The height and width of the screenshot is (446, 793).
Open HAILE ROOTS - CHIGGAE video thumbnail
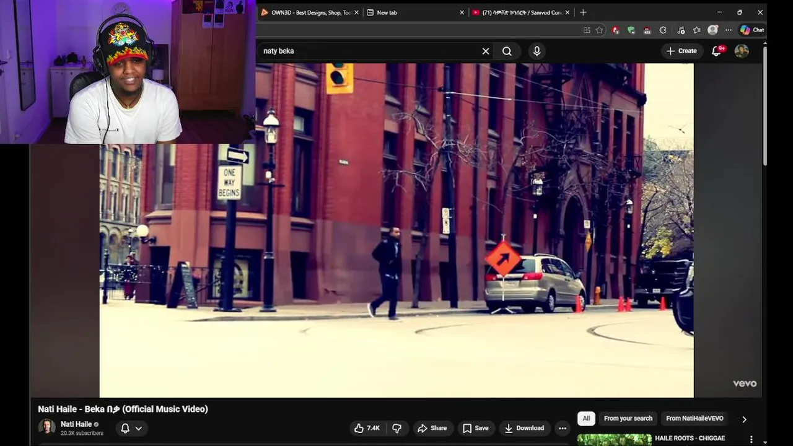click(614, 440)
